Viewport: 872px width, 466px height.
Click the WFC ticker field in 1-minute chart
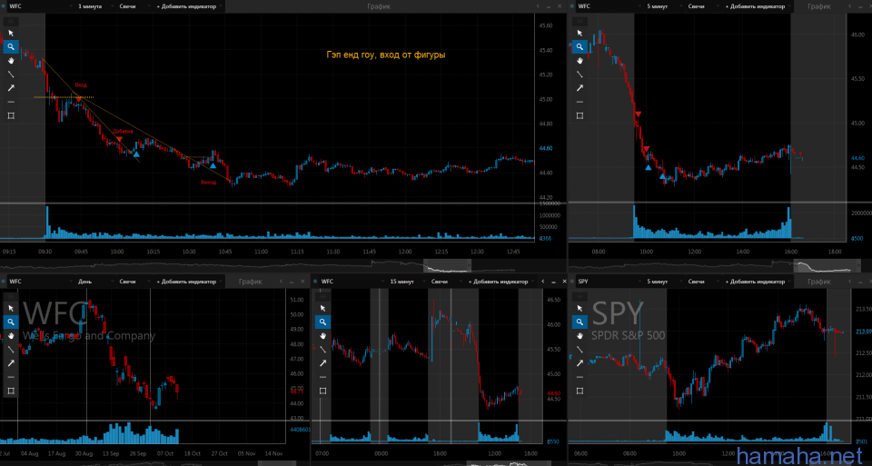[x=39, y=6]
